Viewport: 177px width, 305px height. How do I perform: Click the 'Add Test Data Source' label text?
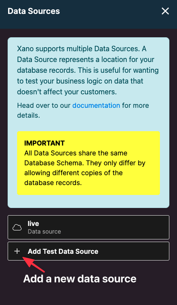coord(63,251)
